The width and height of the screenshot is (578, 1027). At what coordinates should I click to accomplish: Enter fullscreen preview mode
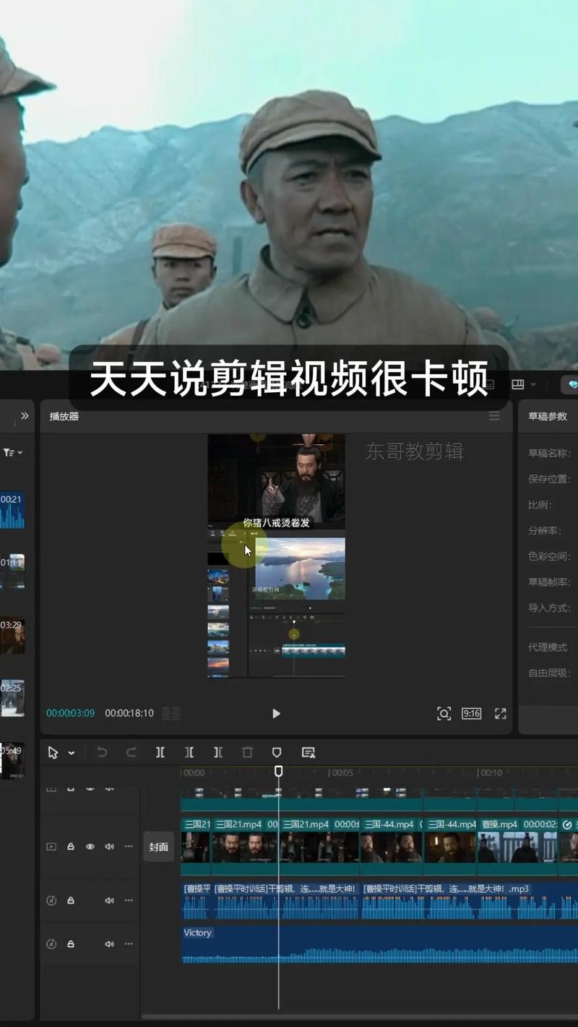coord(500,714)
